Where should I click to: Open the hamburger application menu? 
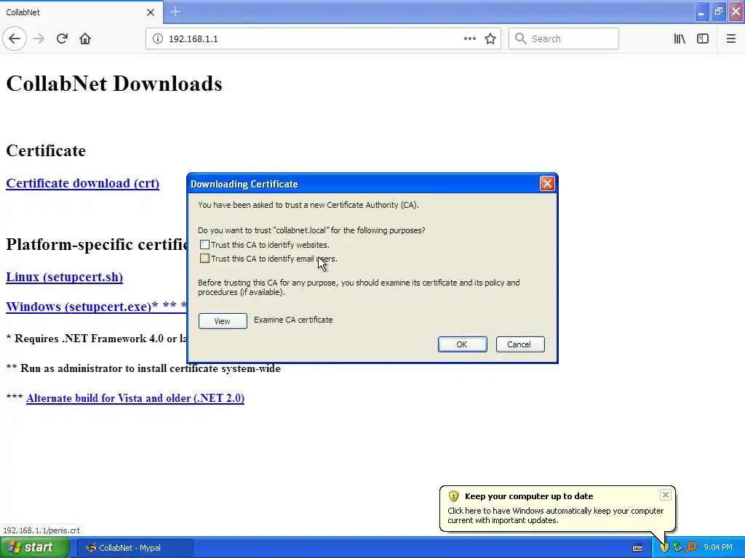point(731,39)
